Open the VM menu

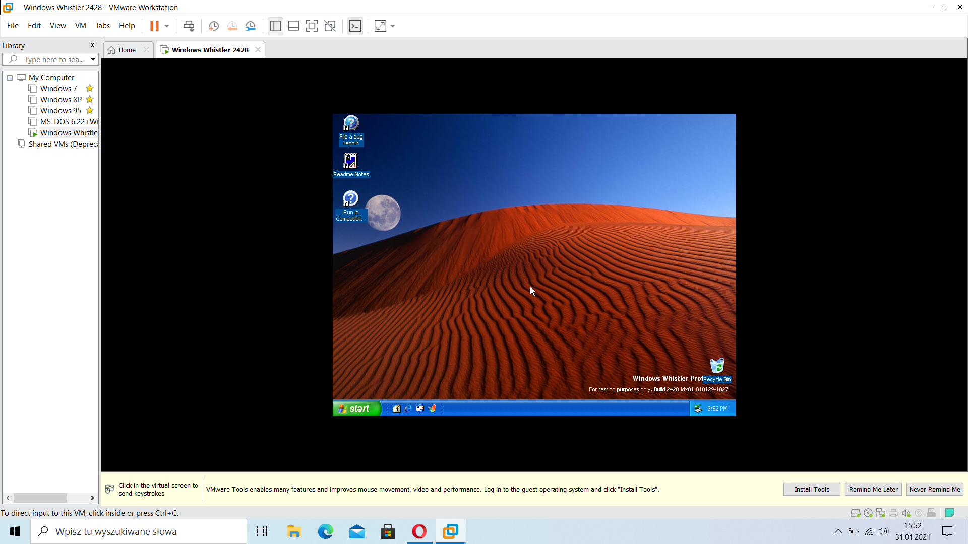click(80, 26)
